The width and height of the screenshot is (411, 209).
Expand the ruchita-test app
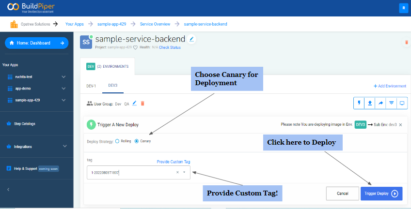(x=63, y=77)
